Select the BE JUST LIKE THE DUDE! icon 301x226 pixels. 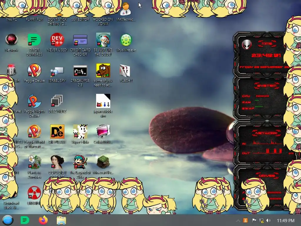103,40
